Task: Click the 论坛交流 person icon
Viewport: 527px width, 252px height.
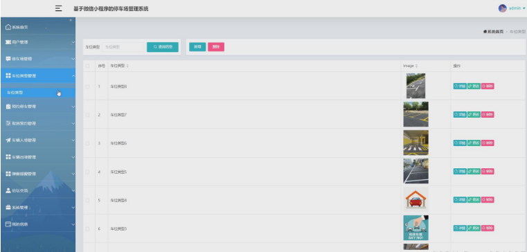Action: tap(8, 190)
